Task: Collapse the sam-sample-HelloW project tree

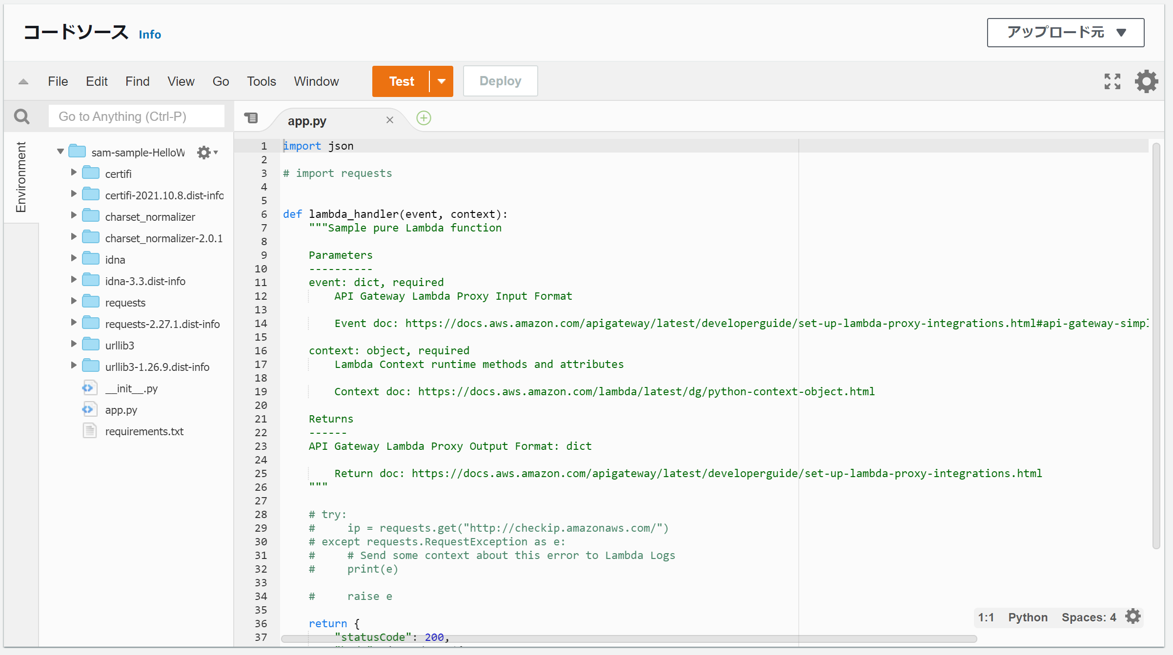Action: coord(60,152)
